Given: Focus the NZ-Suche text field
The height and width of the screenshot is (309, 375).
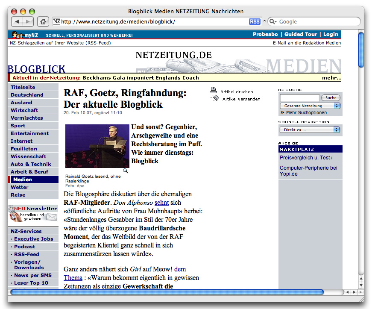Looking at the screenshot, I should pyautogui.click(x=300, y=97).
